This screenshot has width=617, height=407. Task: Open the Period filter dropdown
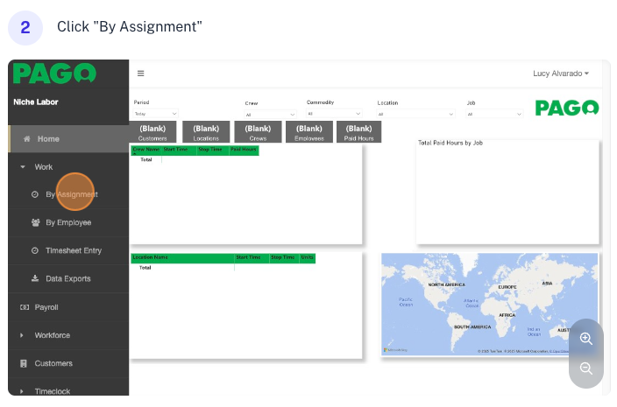156,114
